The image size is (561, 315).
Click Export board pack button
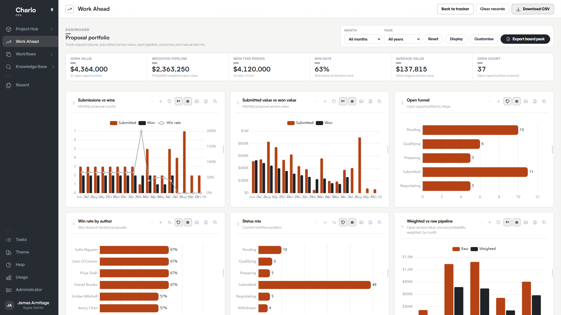pos(525,39)
